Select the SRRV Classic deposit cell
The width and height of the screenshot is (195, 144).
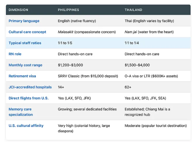(x=88, y=76)
